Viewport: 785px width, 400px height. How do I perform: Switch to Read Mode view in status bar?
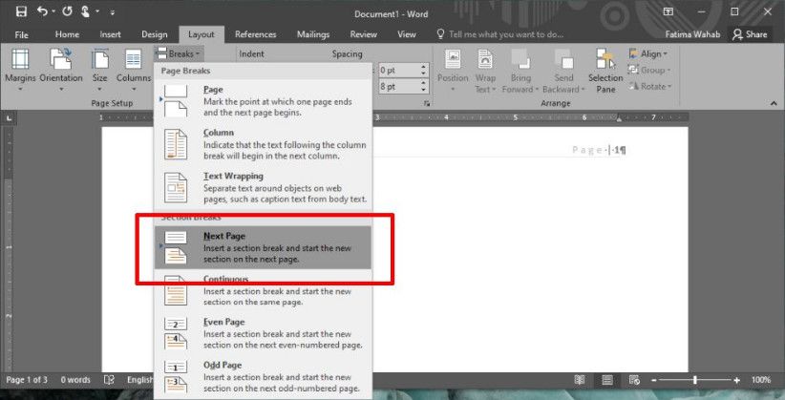coord(577,380)
